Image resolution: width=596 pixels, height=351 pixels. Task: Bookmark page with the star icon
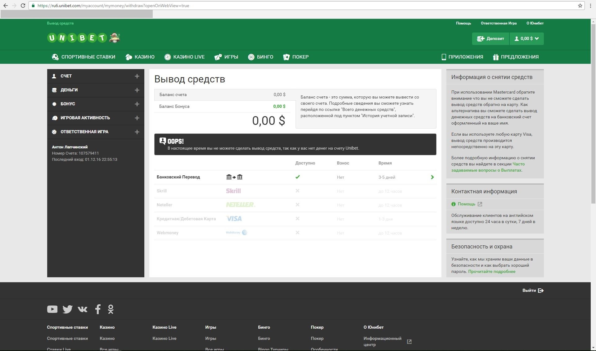580,6
